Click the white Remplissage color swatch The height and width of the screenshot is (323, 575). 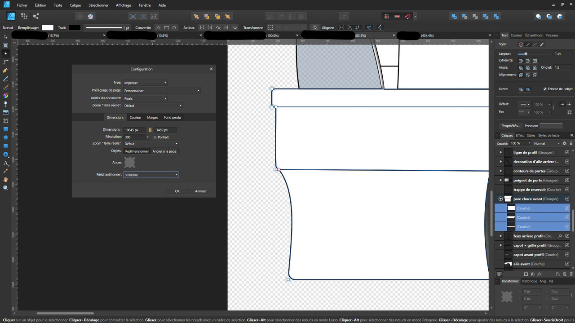47,27
